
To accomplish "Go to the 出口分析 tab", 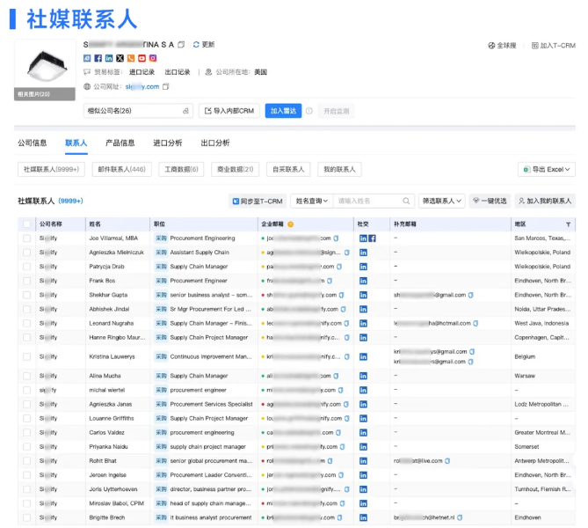I will [x=215, y=143].
